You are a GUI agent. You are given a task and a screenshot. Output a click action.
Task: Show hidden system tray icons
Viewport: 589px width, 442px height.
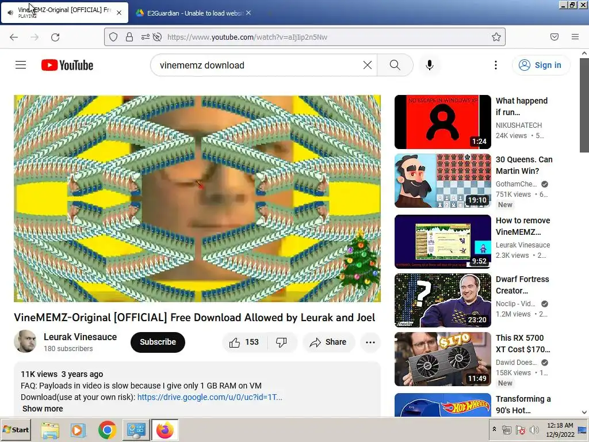point(494,429)
